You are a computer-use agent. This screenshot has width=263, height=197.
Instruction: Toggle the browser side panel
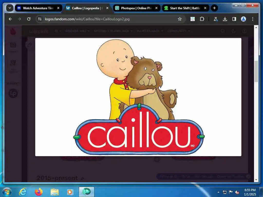tap(234, 19)
